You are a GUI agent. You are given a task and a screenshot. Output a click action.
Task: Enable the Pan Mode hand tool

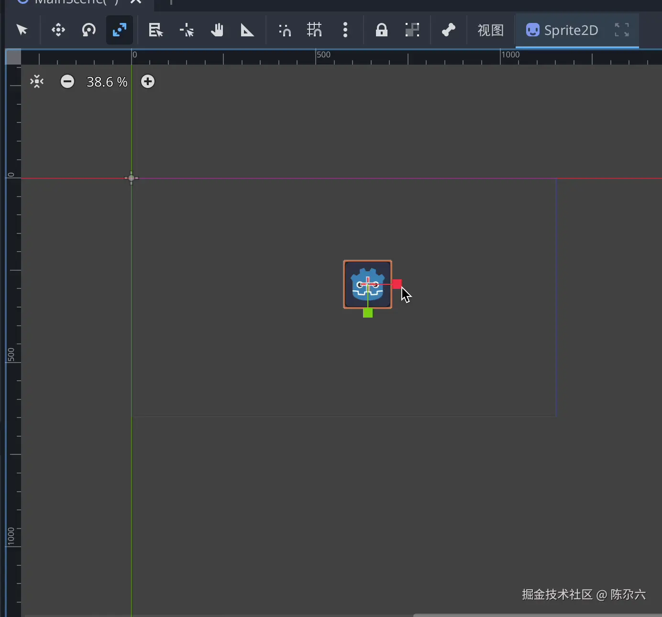pyautogui.click(x=217, y=30)
